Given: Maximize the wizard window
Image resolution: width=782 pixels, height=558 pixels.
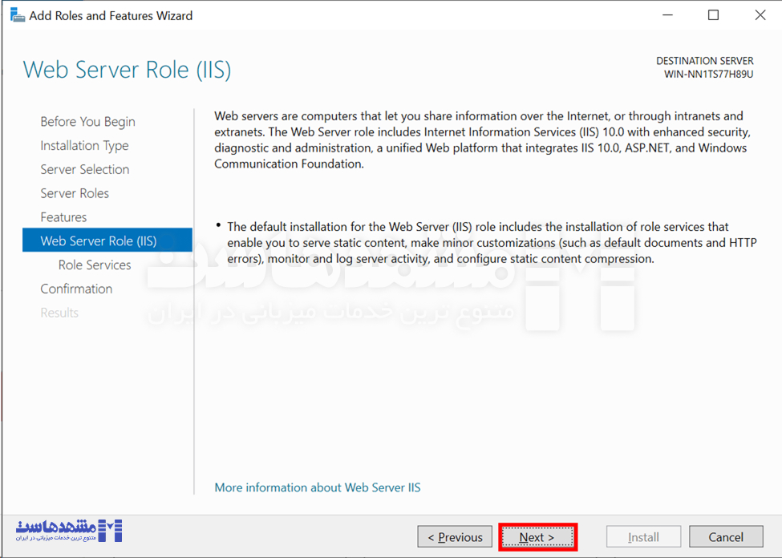Looking at the screenshot, I should [x=713, y=15].
